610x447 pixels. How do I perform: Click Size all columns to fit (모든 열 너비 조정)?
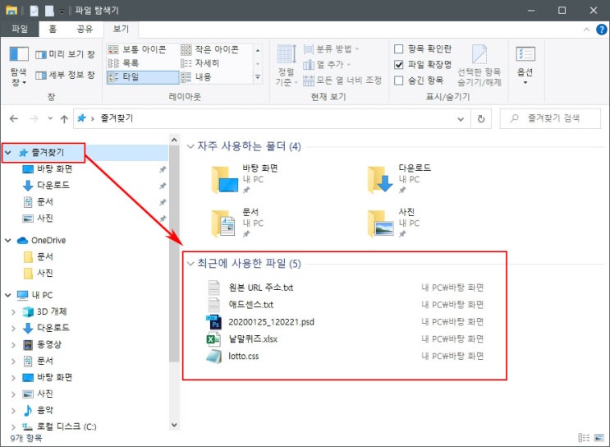(342, 81)
